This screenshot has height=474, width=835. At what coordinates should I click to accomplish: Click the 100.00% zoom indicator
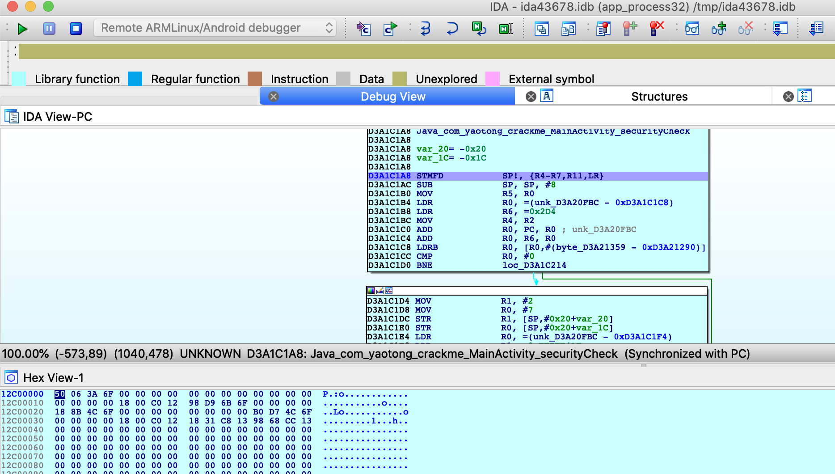25,354
